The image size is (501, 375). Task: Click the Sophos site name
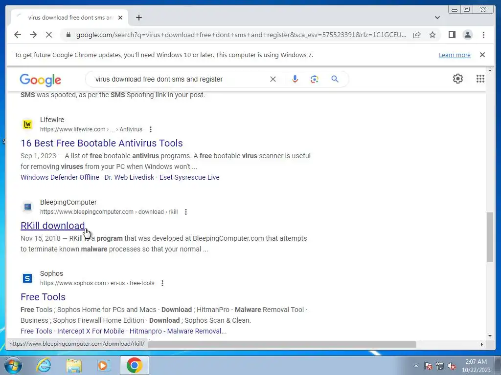(x=51, y=273)
